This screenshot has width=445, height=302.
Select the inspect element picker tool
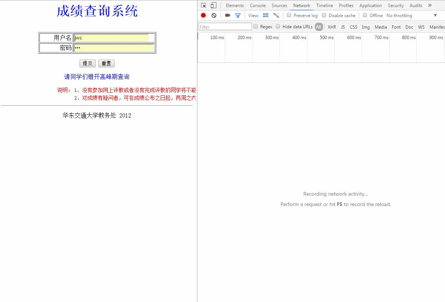coord(203,5)
